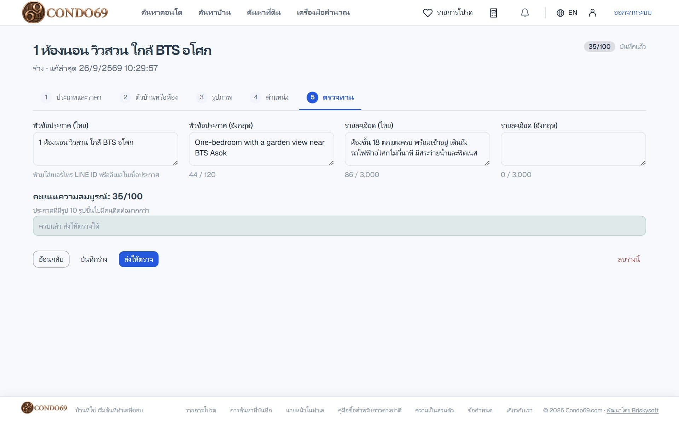Viewport: 679px width, 424px height.
Task: Open footer นายหน้าในทำเล link
Action: pyautogui.click(x=305, y=410)
